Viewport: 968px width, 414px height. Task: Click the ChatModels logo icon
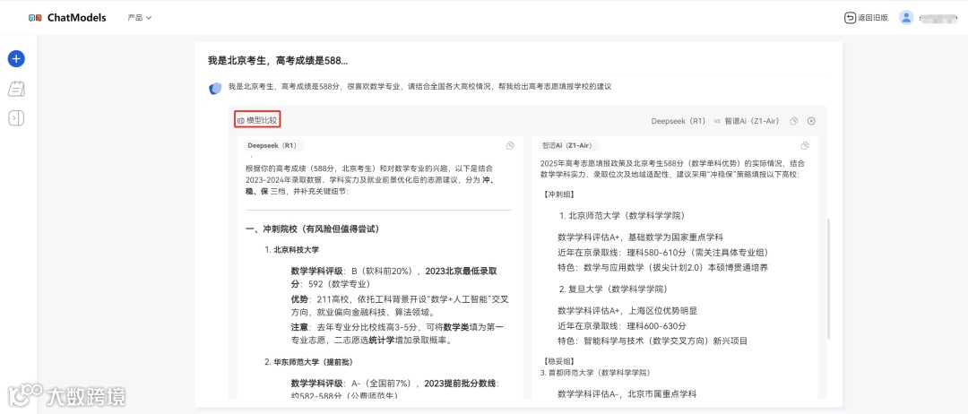point(35,18)
